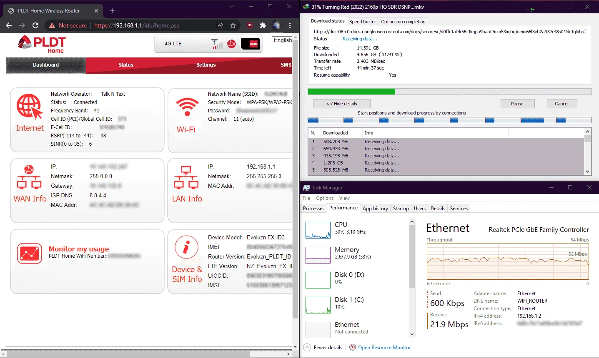Click the Device & SIM Info icon
The height and width of the screenshot is (358, 599).
186,248
